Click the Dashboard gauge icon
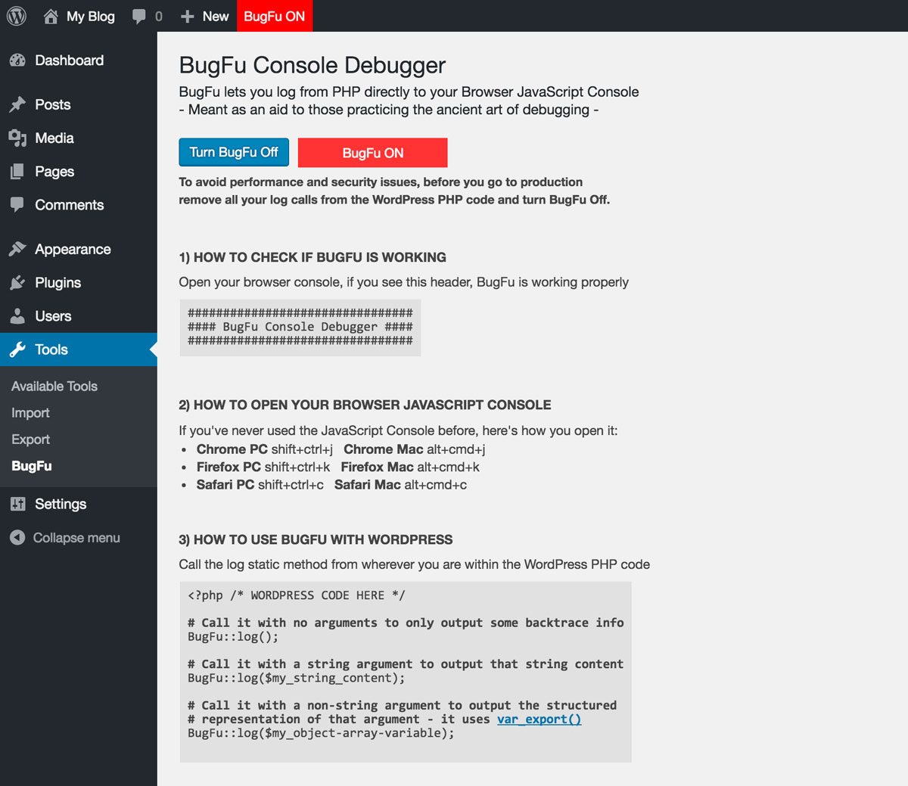This screenshot has width=908, height=786. tap(17, 61)
